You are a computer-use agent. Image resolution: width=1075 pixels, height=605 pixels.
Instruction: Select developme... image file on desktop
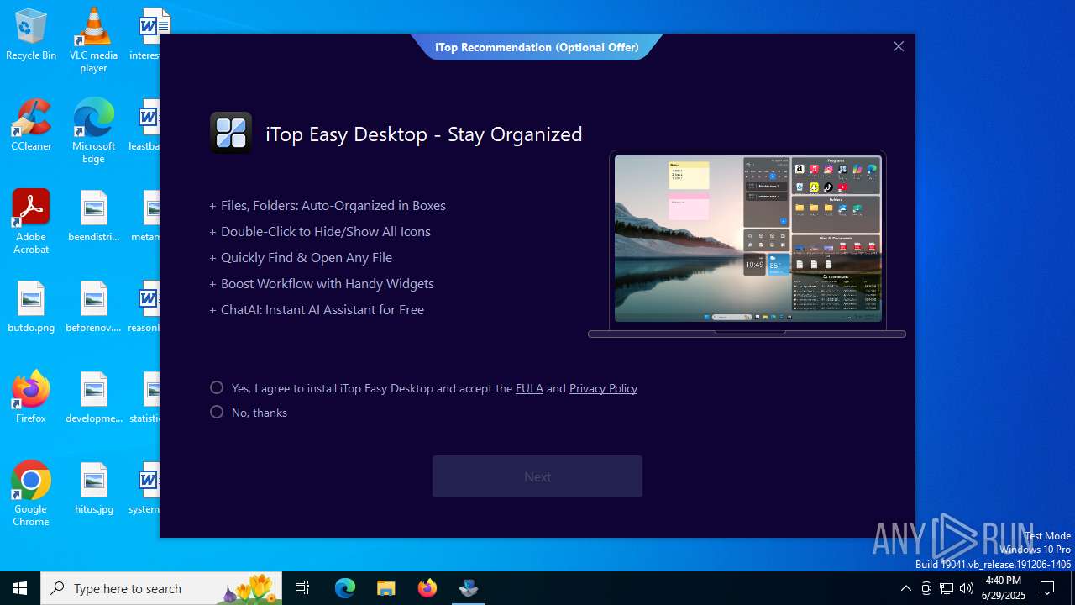(93, 397)
